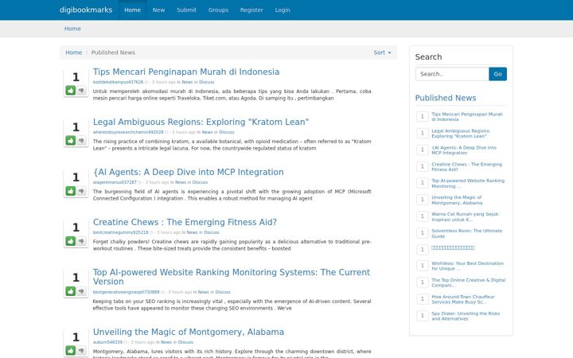Upvote the AI Agents MCP Integration story
Viewport: 573px width, 358px height.
(x=71, y=191)
